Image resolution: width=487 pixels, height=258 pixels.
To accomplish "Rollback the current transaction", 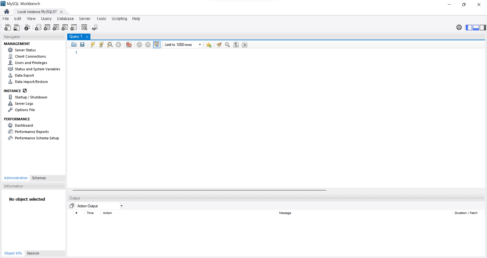I will coord(148,45).
